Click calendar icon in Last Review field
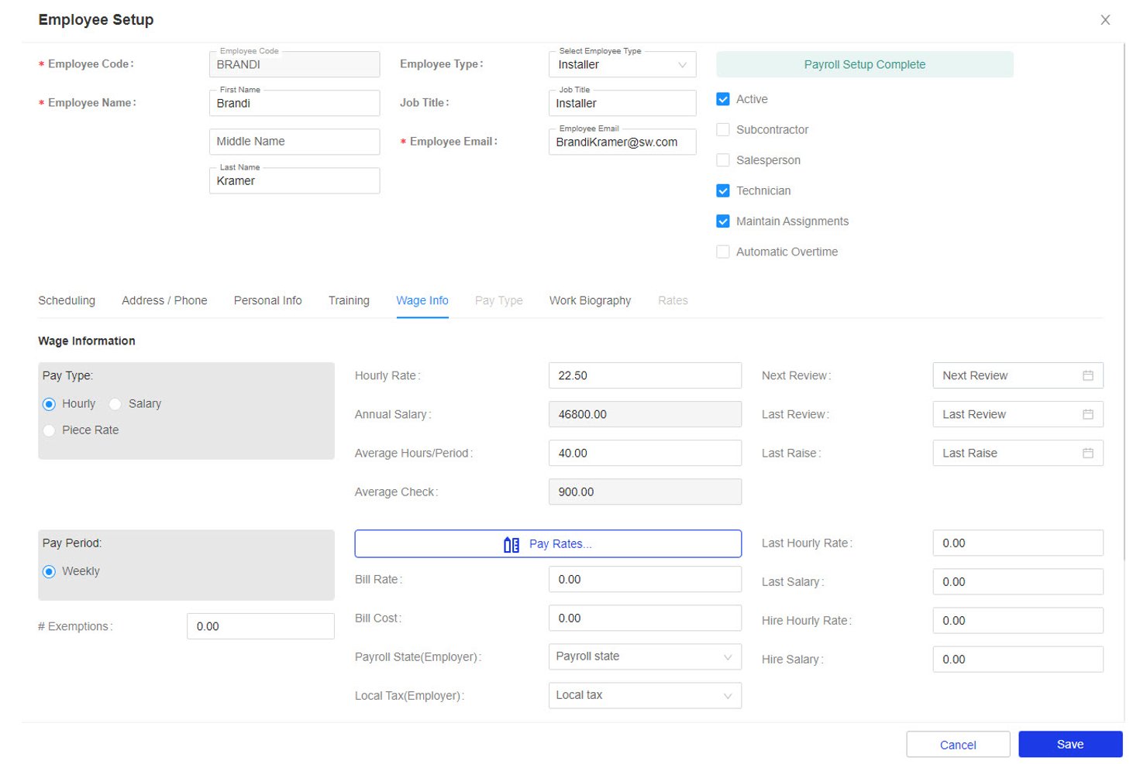This screenshot has width=1147, height=764. point(1087,414)
